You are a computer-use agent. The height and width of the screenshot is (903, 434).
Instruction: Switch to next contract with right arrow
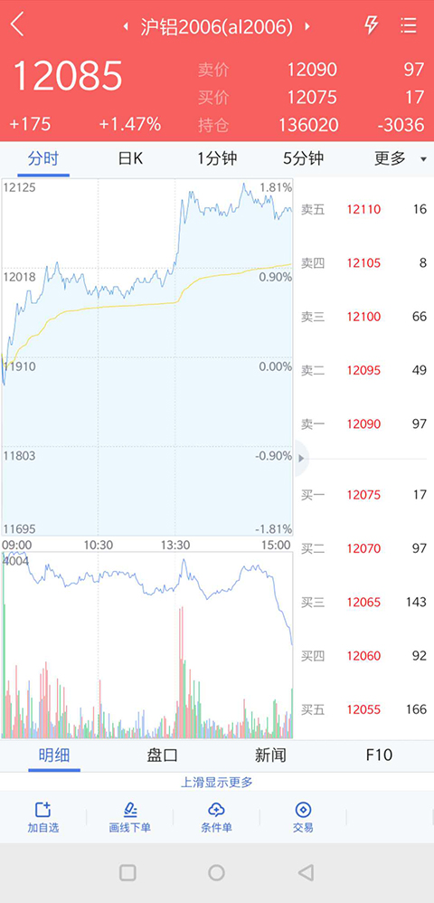click(x=307, y=26)
